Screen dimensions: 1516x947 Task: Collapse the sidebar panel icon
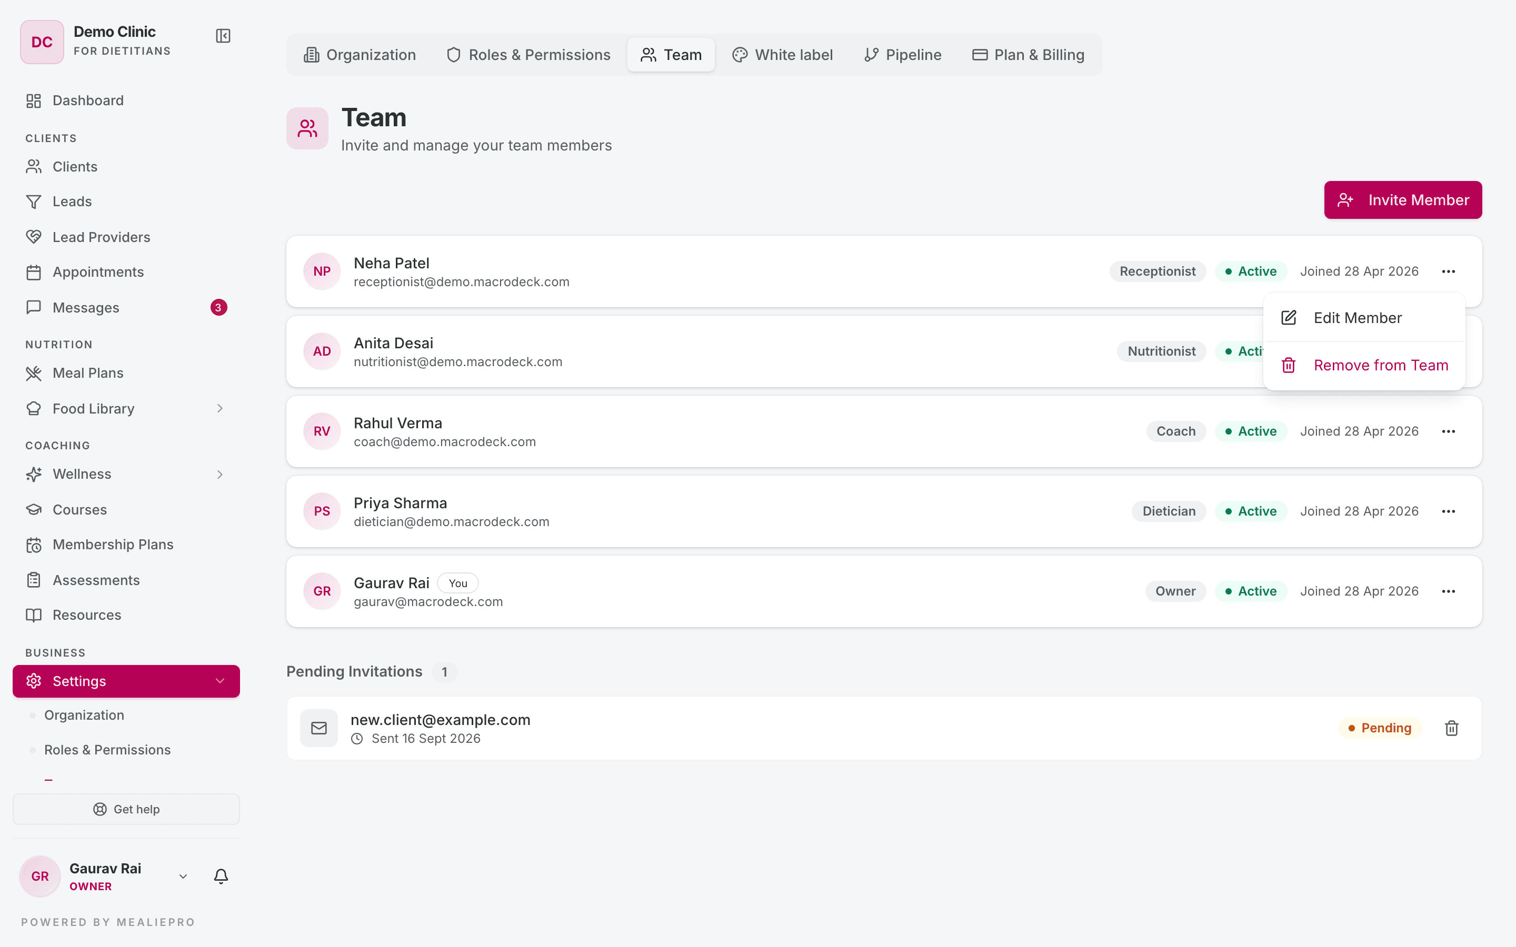tap(223, 36)
